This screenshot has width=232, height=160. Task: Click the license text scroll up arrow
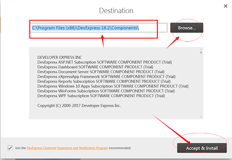[201, 49]
